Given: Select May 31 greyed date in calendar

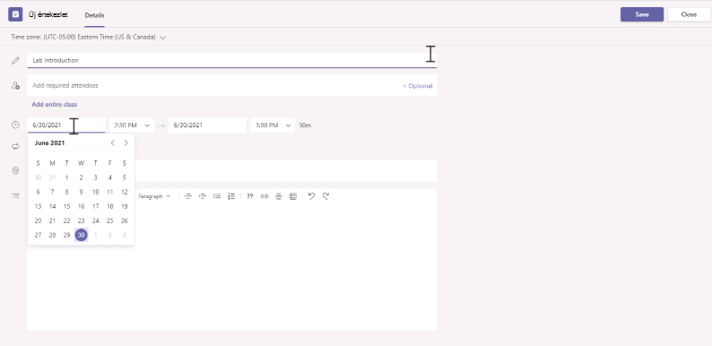Looking at the screenshot, I should pyautogui.click(x=52, y=177).
